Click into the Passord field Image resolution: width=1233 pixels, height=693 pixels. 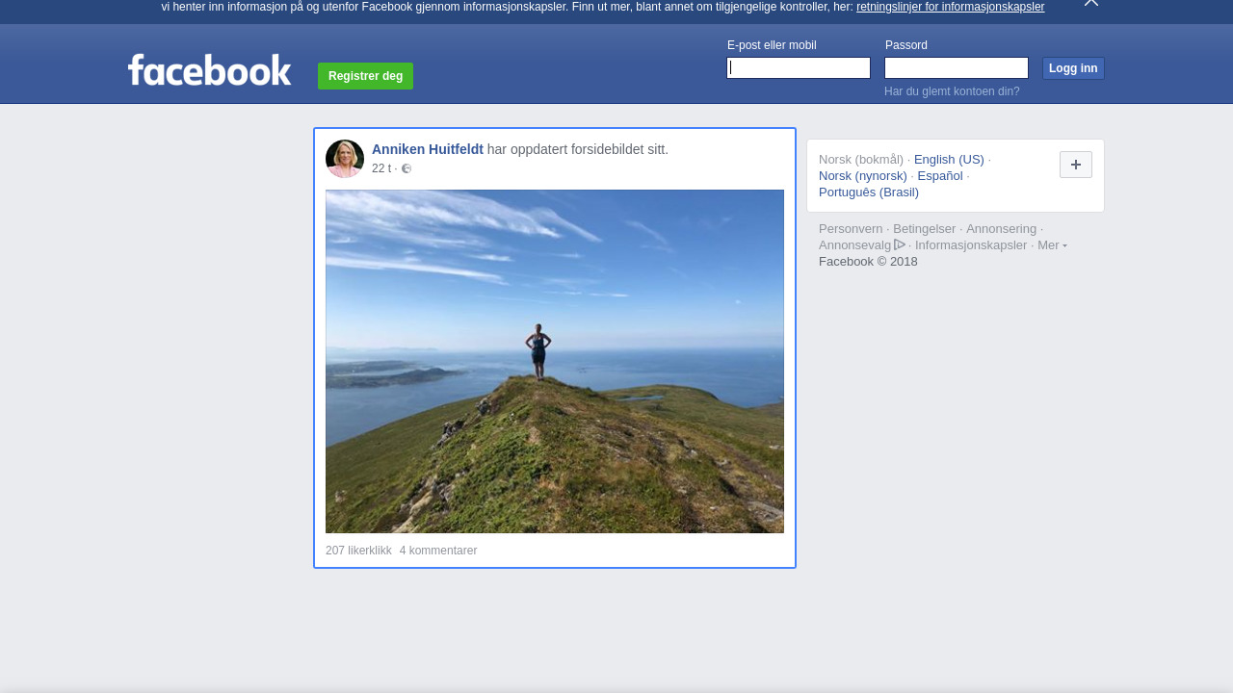click(x=956, y=68)
